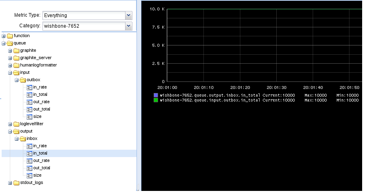The height and width of the screenshot is (195, 365).
Task: Click green legend swatch for input.outbox.in_total
Action: (156, 100)
